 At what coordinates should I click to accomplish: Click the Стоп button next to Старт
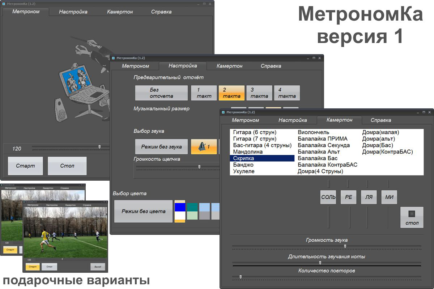point(67,166)
